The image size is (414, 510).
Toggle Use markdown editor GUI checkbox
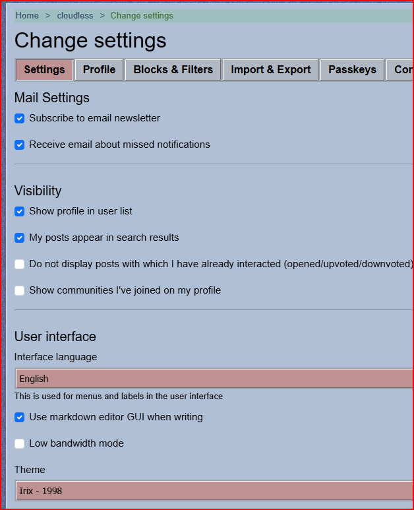point(20,418)
